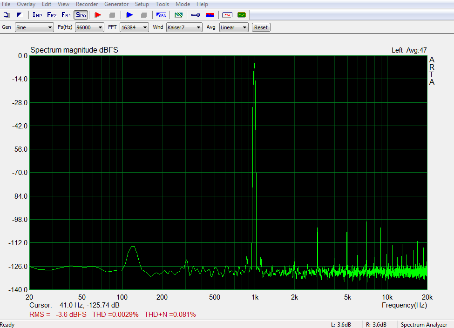Click the 'THD+N =0.081%' readout
454x328 pixels.
pyautogui.click(x=170, y=315)
